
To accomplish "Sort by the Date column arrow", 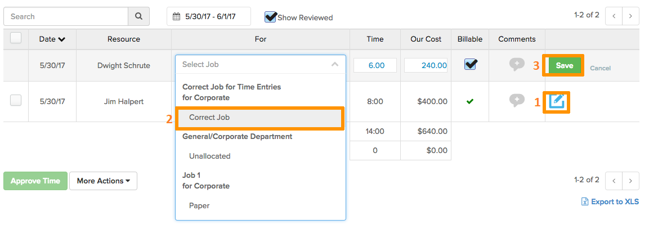I will [62, 39].
